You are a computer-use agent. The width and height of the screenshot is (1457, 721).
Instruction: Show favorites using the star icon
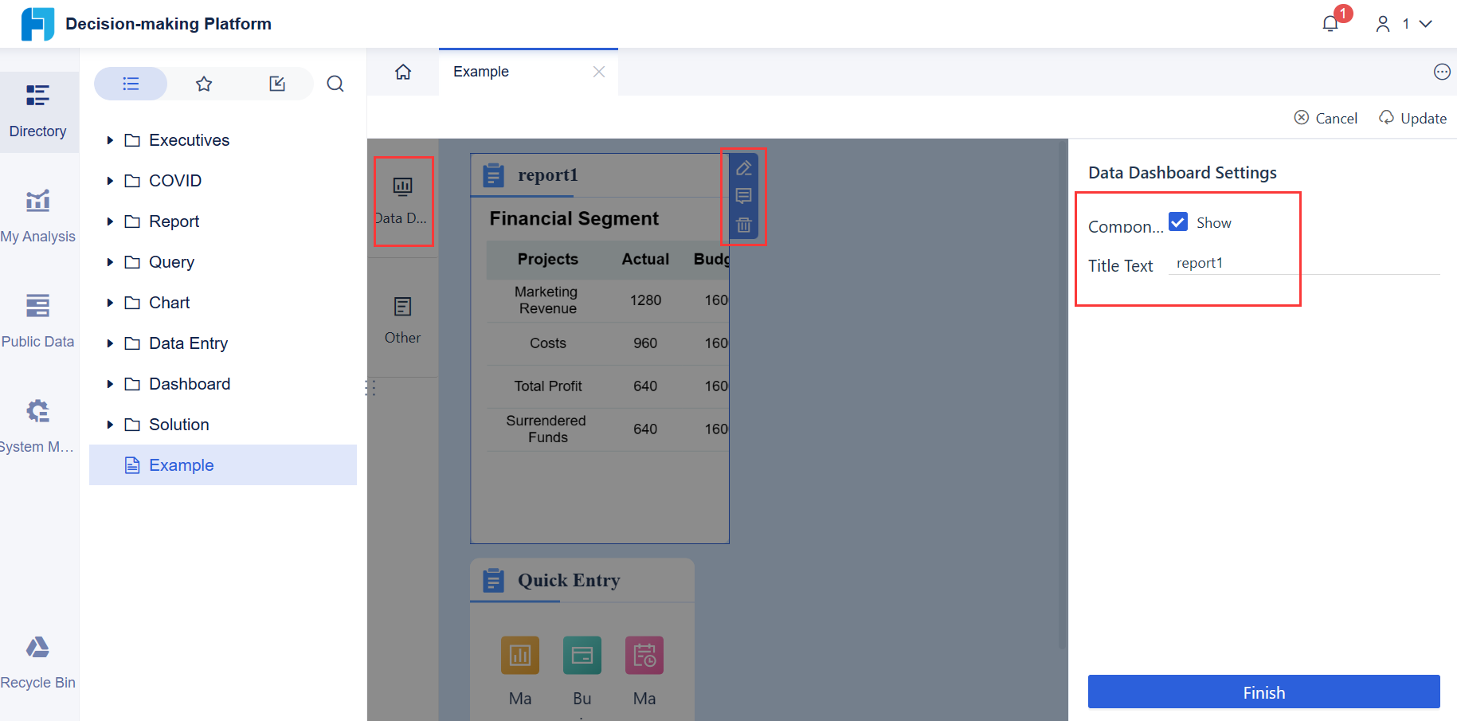tap(204, 83)
